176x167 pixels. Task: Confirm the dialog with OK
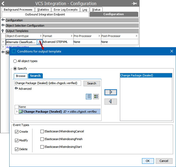pyautogui.click(x=148, y=161)
